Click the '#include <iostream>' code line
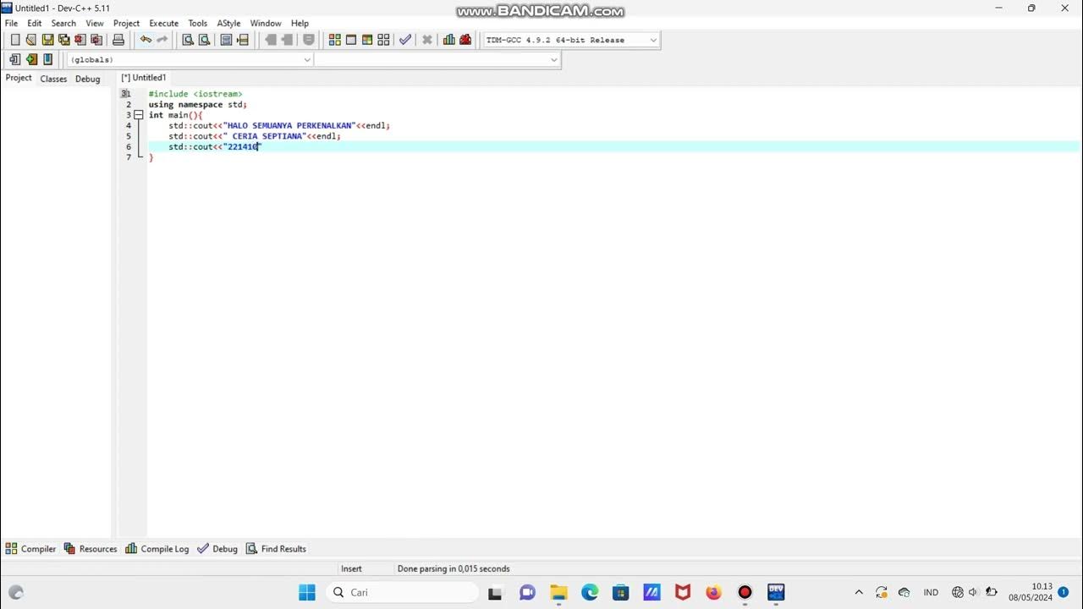The image size is (1083, 609). click(195, 94)
